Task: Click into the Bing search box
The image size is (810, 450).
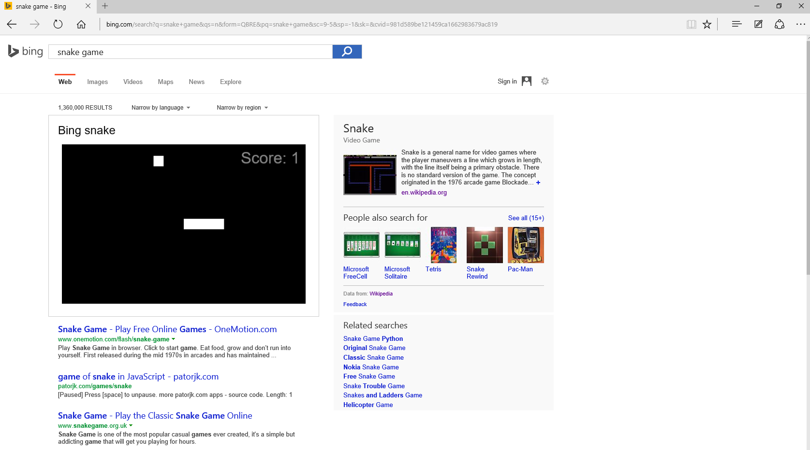Action: tap(191, 52)
